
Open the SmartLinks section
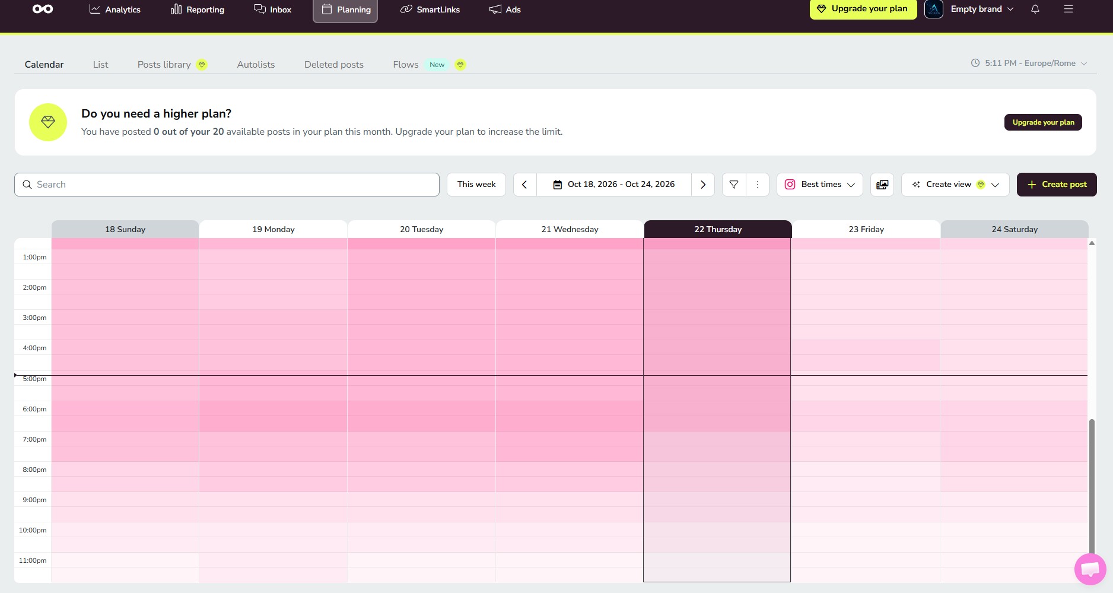coord(430,9)
